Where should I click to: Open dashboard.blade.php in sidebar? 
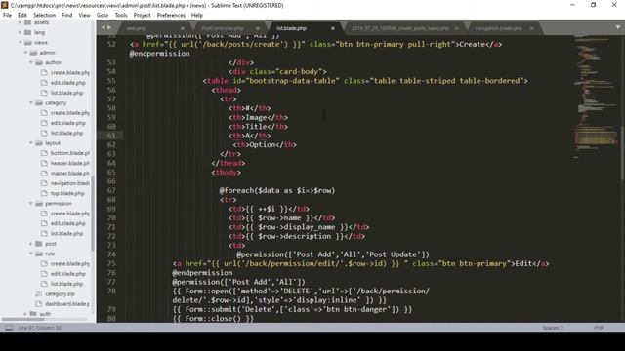(x=67, y=304)
